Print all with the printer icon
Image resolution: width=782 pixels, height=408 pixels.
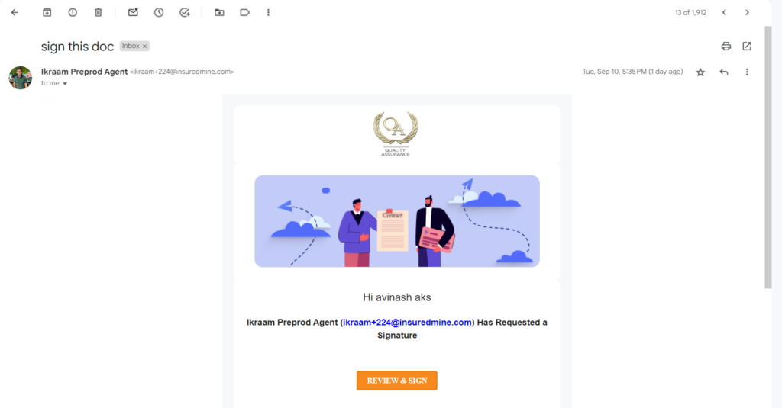pyautogui.click(x=726, y=47)
